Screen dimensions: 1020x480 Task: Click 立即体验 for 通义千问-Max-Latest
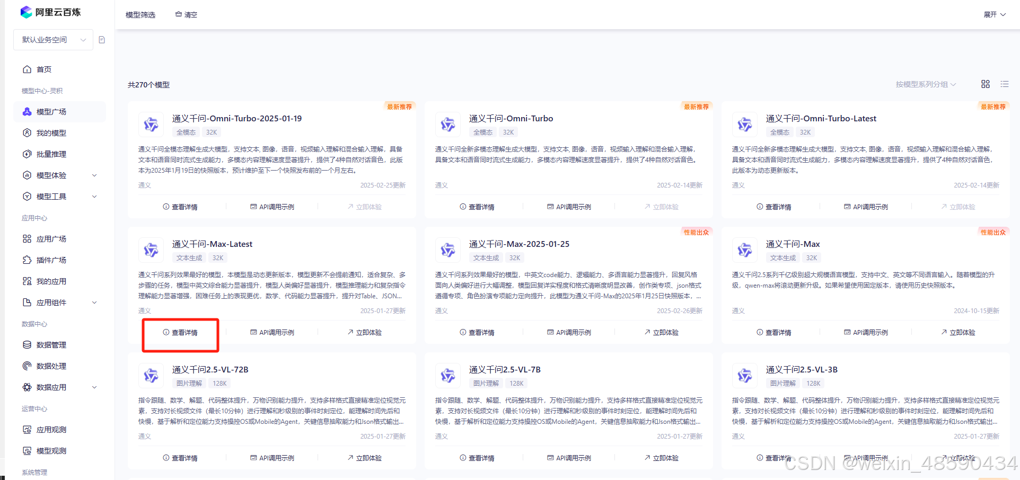pyautogui.click(x=364, y=333)
